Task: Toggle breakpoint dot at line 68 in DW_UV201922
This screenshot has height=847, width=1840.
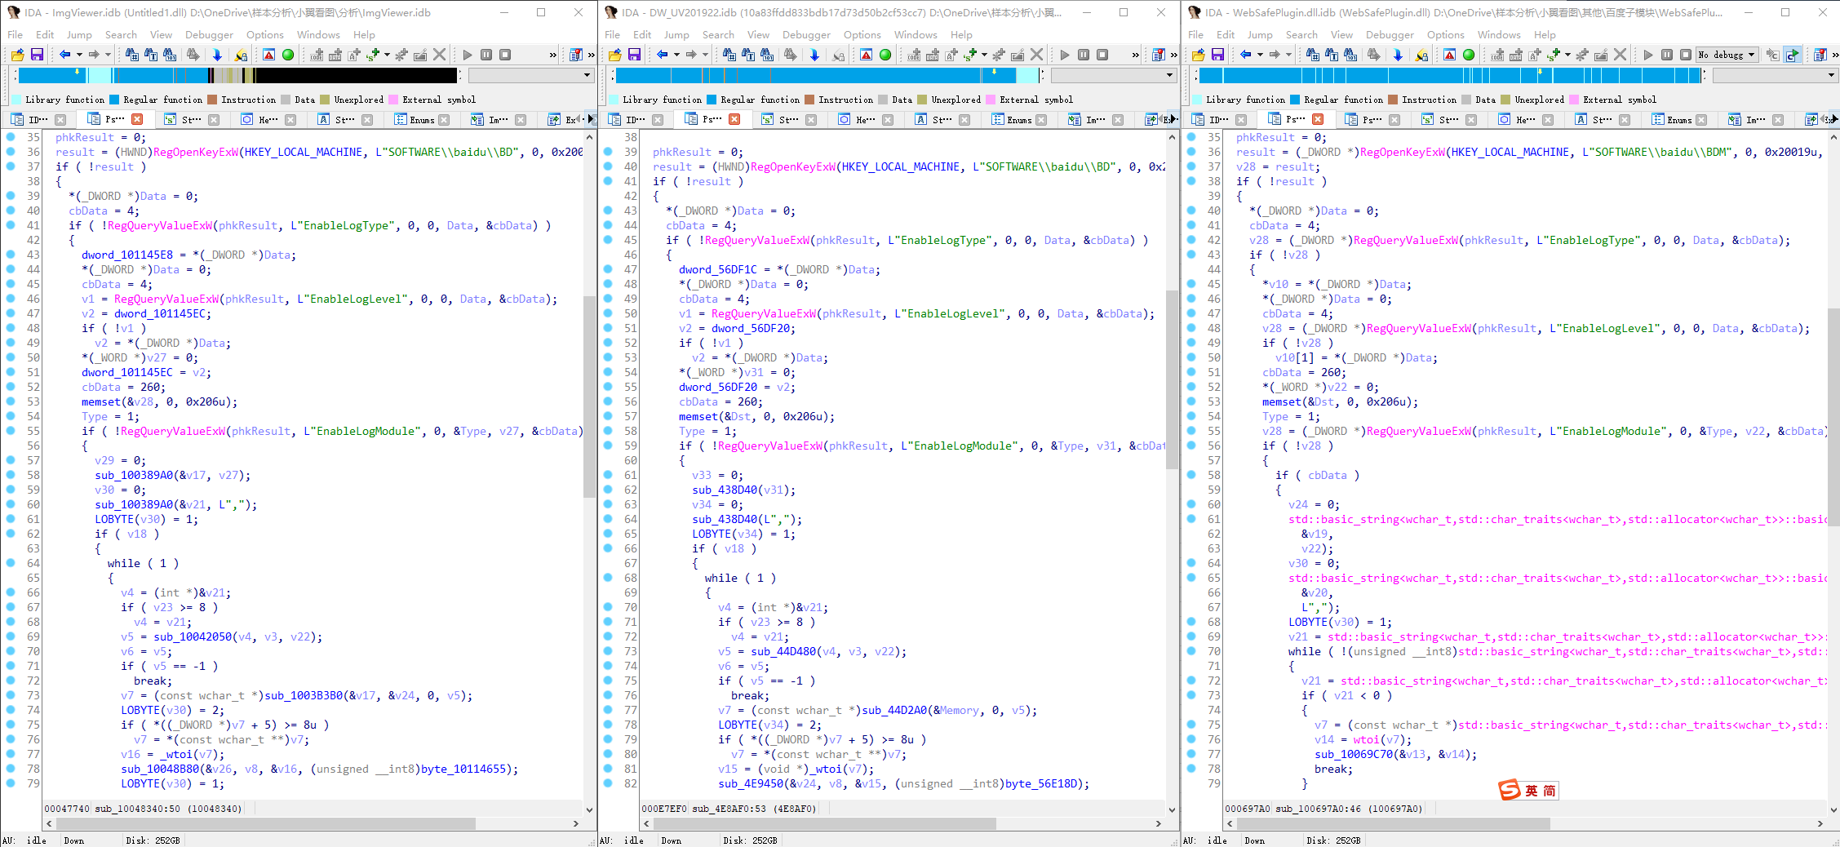Action: (x=608, y=578)
